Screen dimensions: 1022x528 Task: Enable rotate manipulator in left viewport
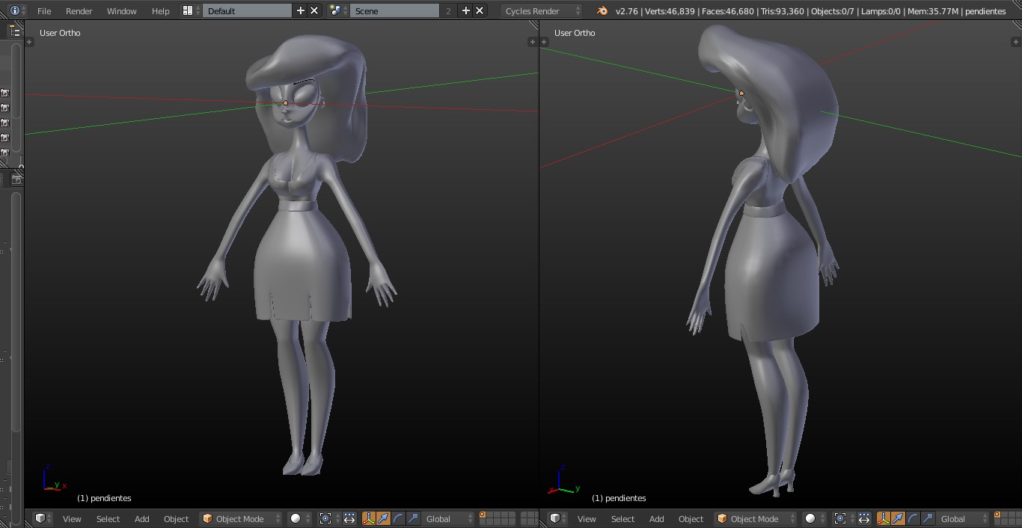(397, 518)
